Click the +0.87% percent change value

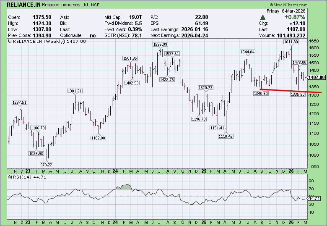(295, 17)
